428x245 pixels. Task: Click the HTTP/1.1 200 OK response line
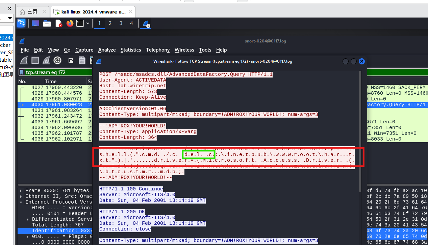(122, 212)
